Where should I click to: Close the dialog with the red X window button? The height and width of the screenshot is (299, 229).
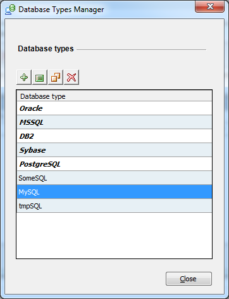click(x=210, y=7)
